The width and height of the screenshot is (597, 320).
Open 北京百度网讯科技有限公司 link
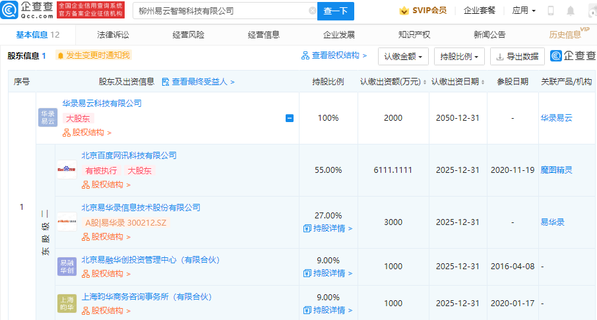tap(129, 156)
